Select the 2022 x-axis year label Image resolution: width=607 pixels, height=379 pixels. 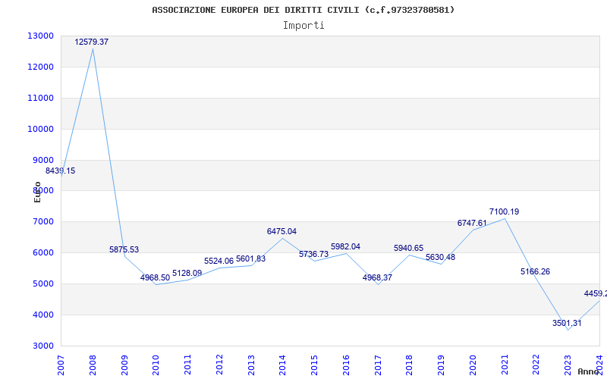click(536, 365)
